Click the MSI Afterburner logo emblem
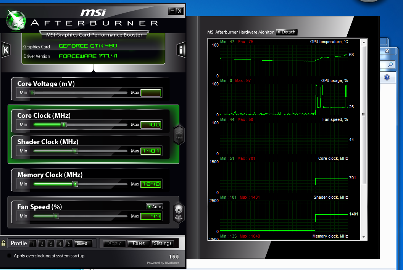 16,21
